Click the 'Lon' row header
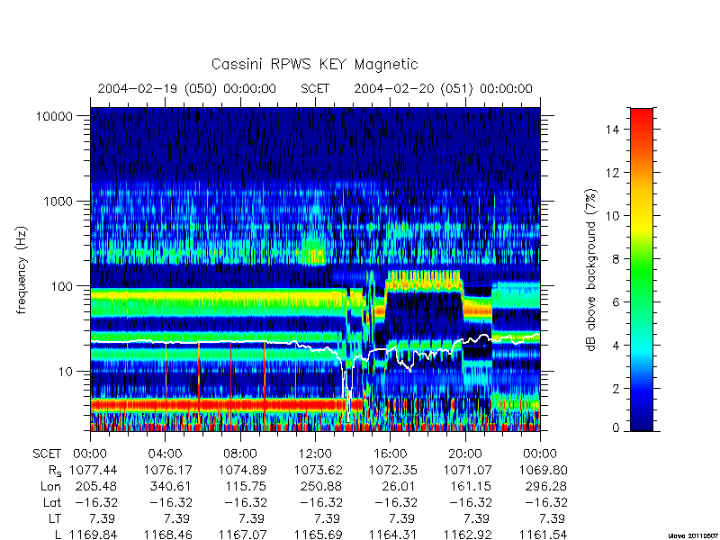 (51, 486)
